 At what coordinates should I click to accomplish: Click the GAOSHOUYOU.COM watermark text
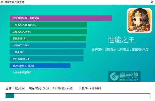tap(129, 80)
